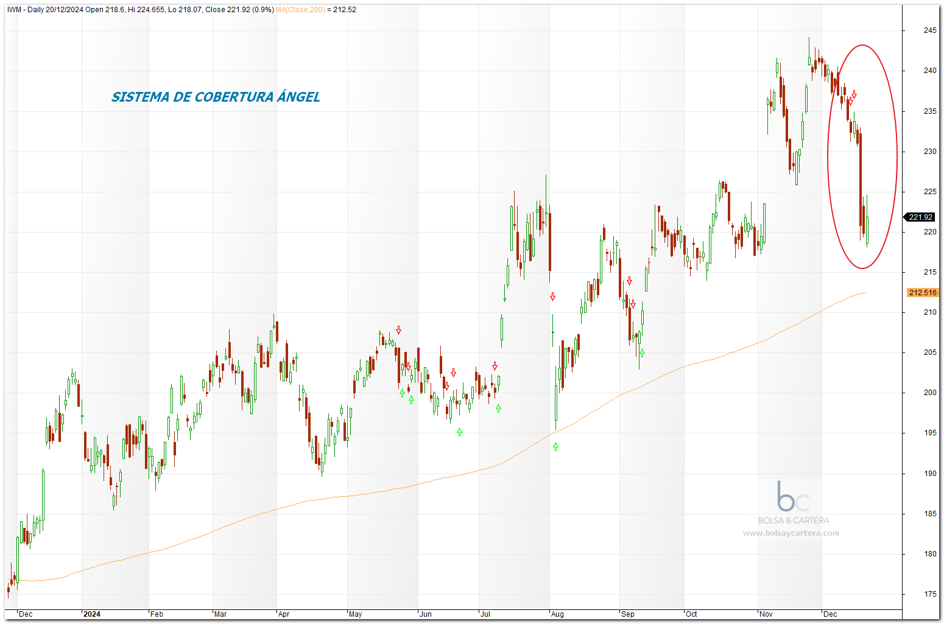Click the Apr label on the time axis
The image size is (944, 624).
click(x=284, y=614)
